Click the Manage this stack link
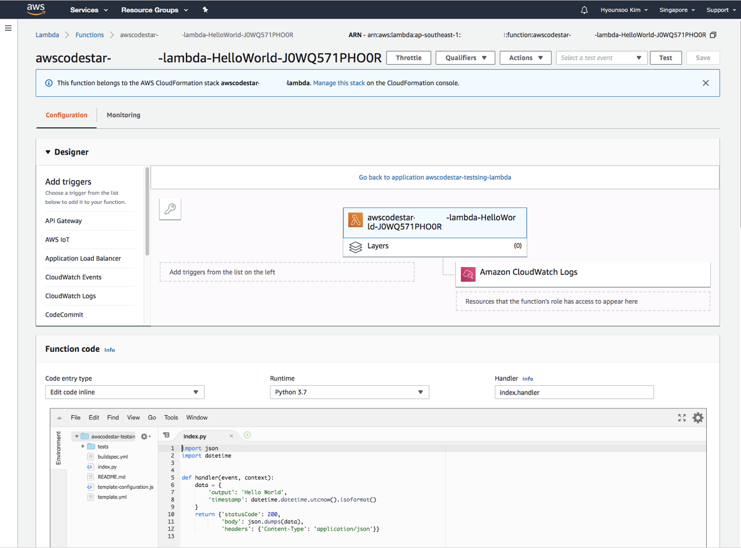Viewport: 741px width, 548px height. click(339, 83)
